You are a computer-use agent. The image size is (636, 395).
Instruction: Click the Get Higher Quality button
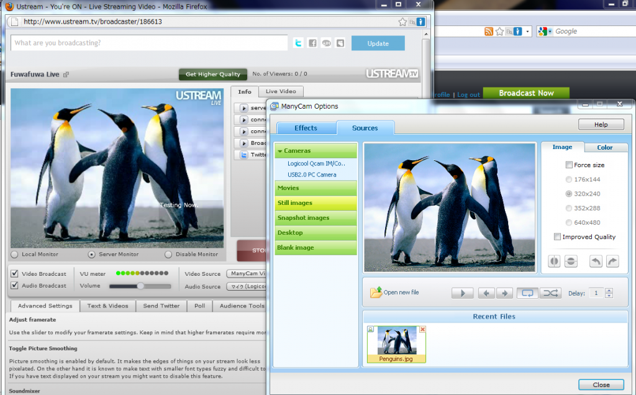213,75
